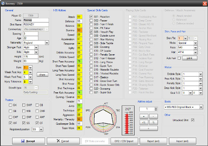Open the Dribble Style dropdown
The image size is (208, 146).
click(x=201, y=74)
